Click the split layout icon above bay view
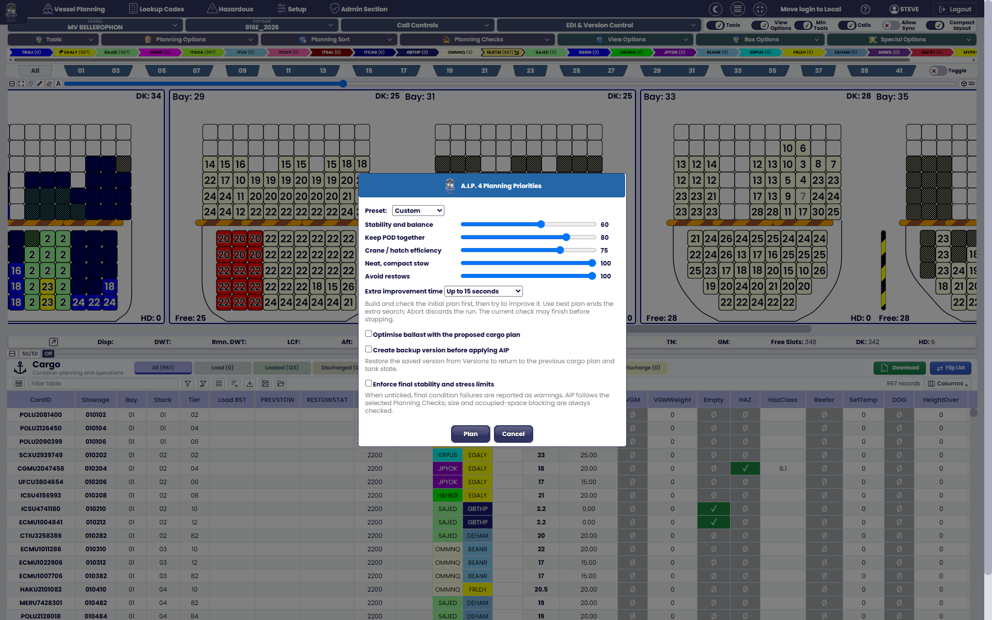The width and height of the screenshot is (992, 620). pyautogui.click(x=12, y=84)
